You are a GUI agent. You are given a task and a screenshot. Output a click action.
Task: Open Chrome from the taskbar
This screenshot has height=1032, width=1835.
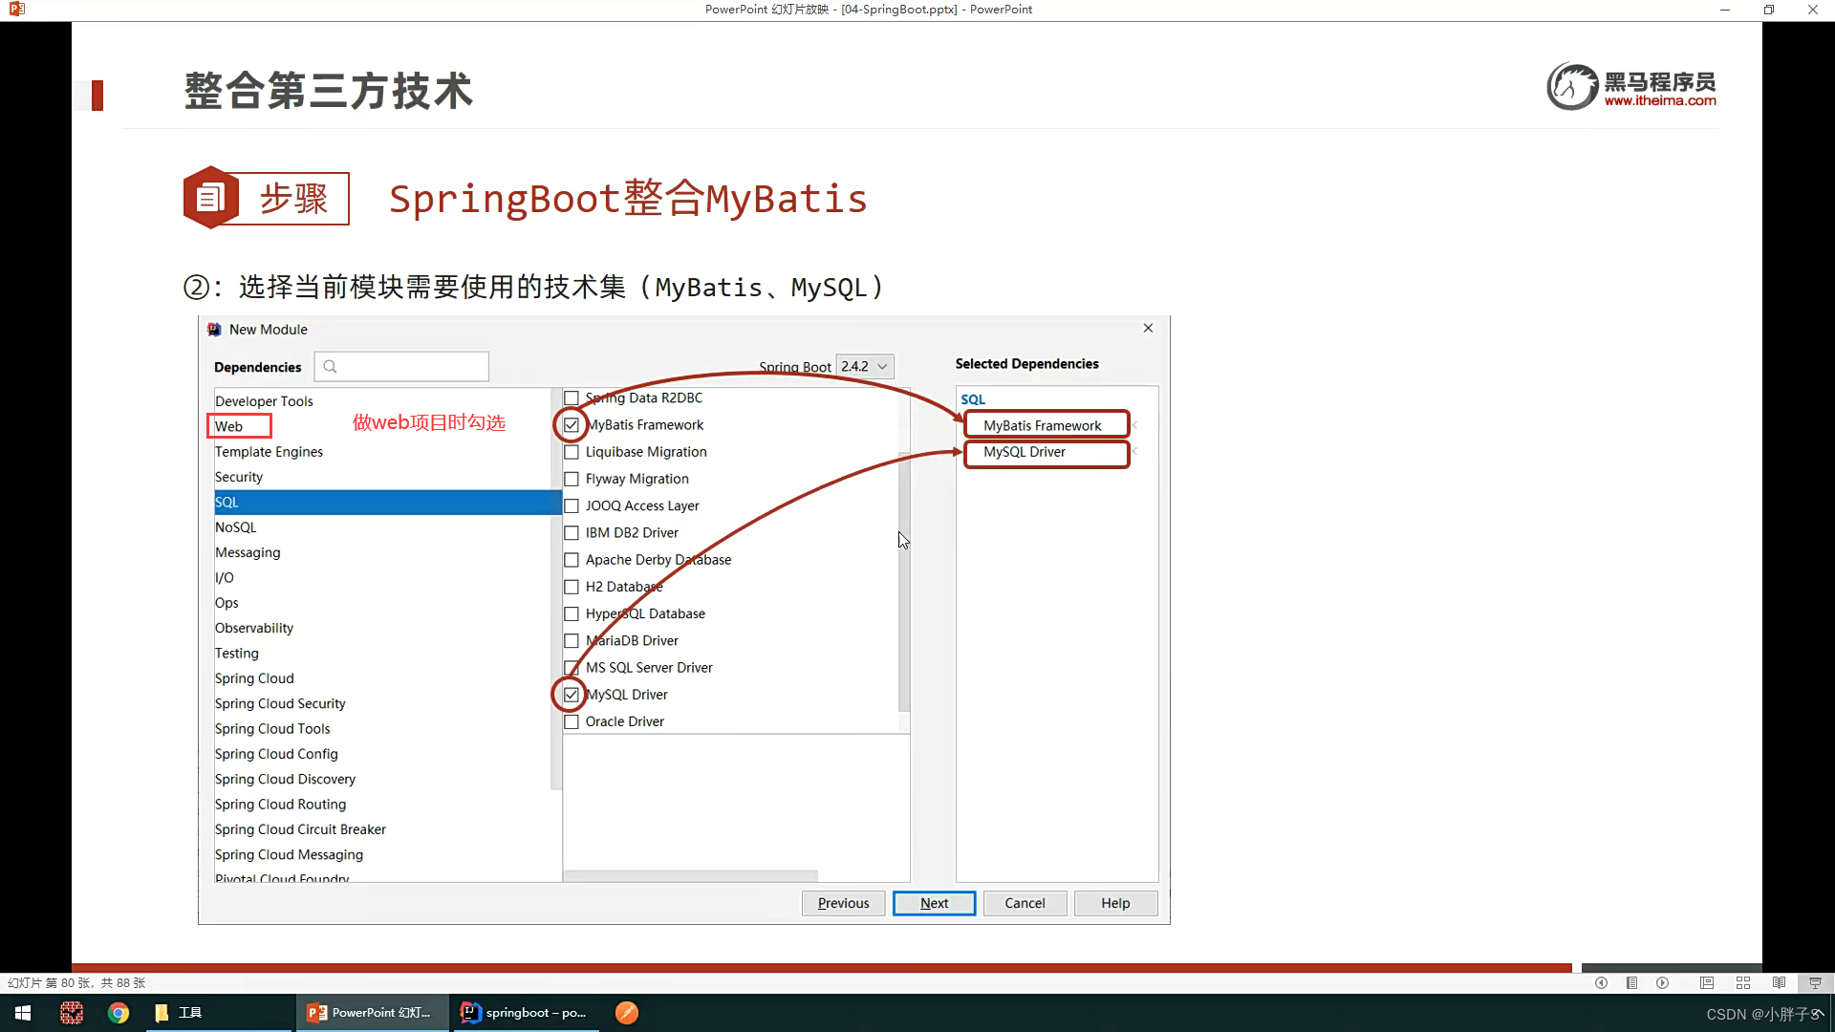pos(119,1013)
